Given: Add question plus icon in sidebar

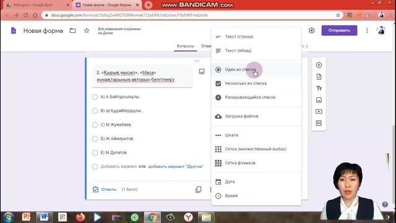Looking at the screenshot, I should [x=319, y=65].
